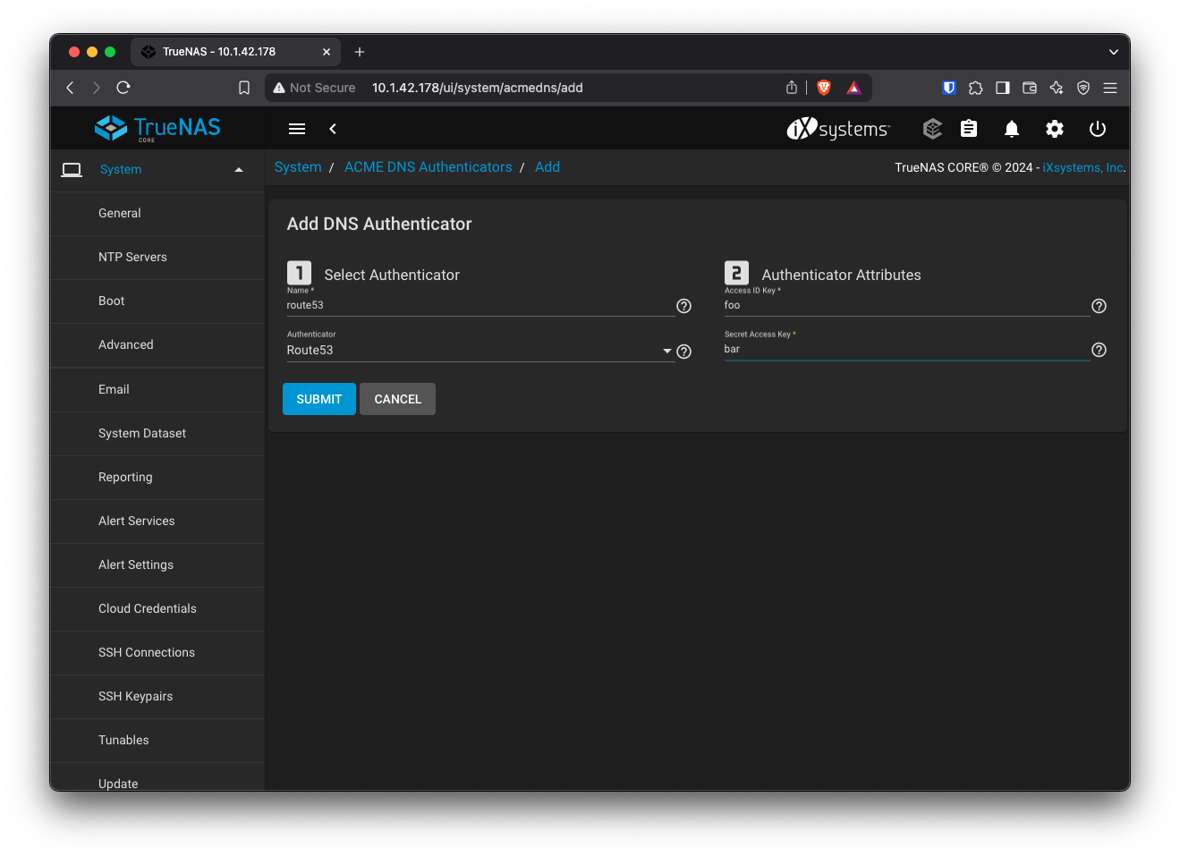
Task: Click the CANCEL button
Action: click(397, 399)
